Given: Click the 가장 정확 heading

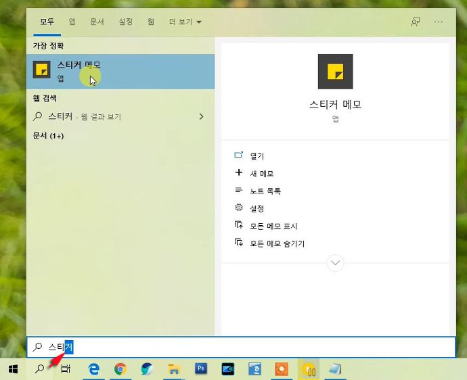Looking at the screenshot, I should pyautogui.click(x=48, y=46).
